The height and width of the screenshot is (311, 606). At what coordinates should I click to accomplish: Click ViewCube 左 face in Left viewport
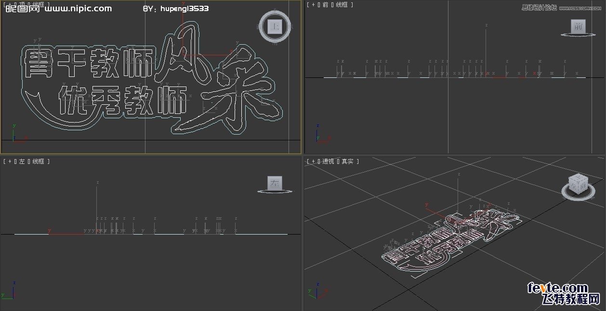275,183
